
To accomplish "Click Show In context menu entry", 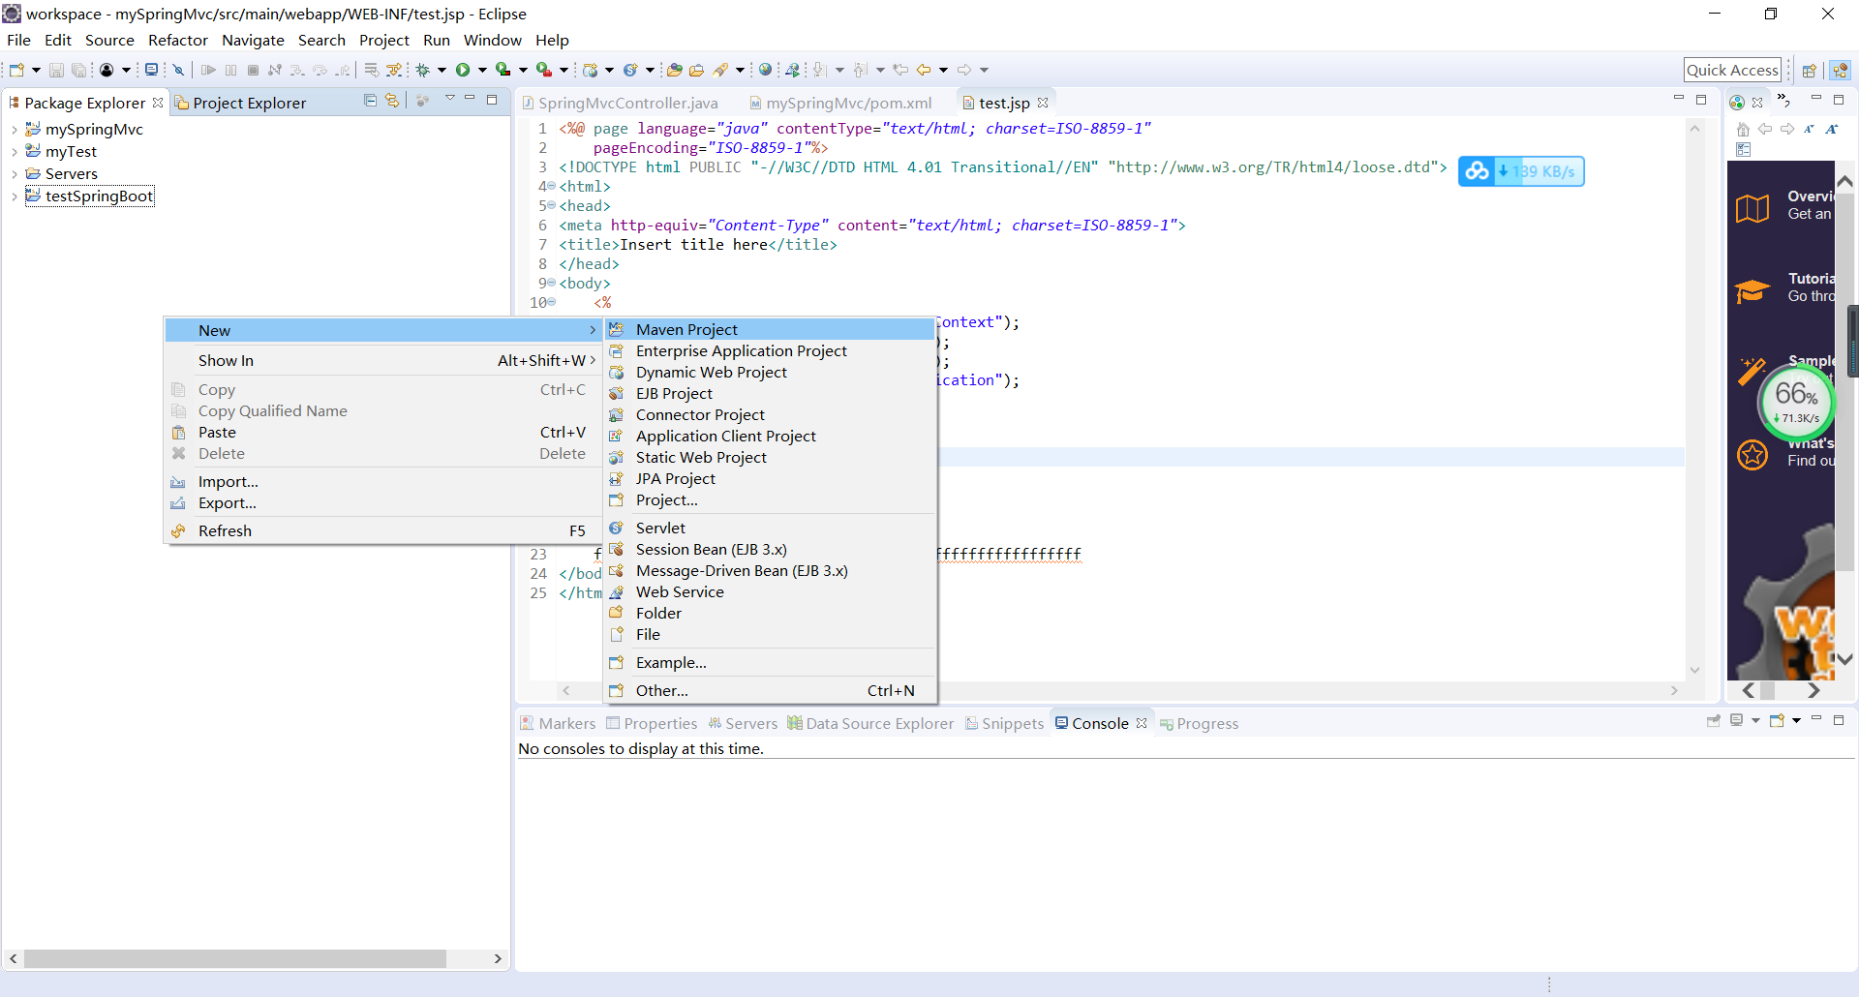I will [382, 361].
